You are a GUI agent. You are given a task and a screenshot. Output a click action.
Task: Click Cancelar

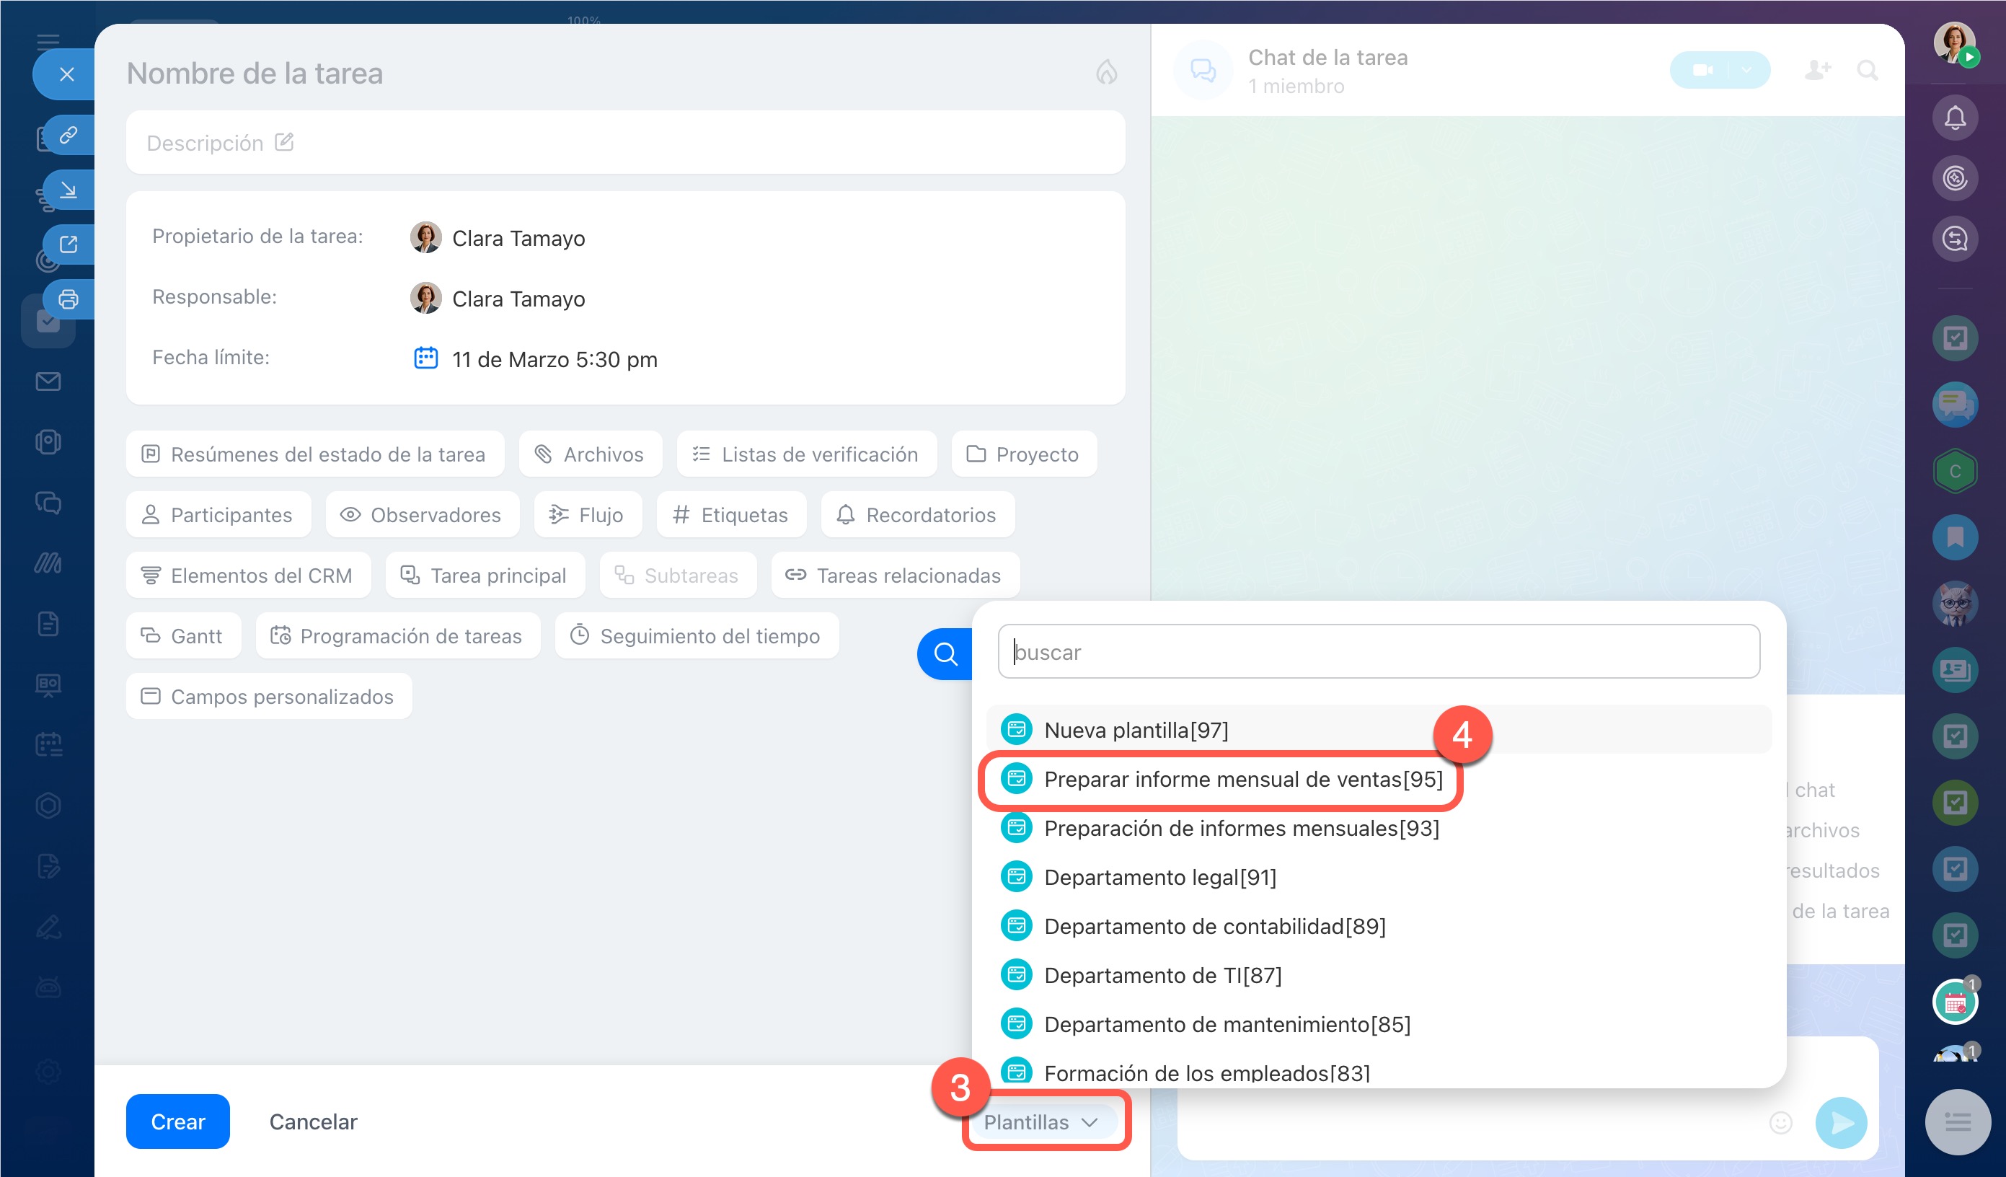click(x=313, y=1121)
